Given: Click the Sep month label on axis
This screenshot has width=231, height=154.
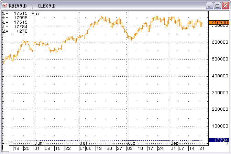Looking at the screenshot, I should tap(175, 143).
